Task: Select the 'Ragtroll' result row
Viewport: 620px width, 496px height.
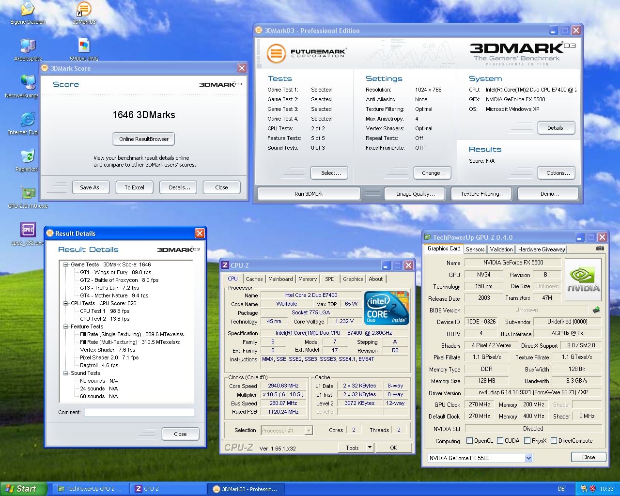Action: [x=99, y=365]
